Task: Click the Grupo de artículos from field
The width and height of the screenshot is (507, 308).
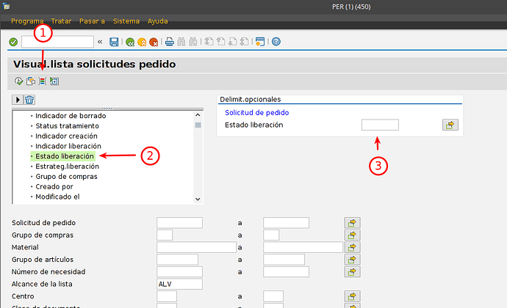Action: point(177,260)
